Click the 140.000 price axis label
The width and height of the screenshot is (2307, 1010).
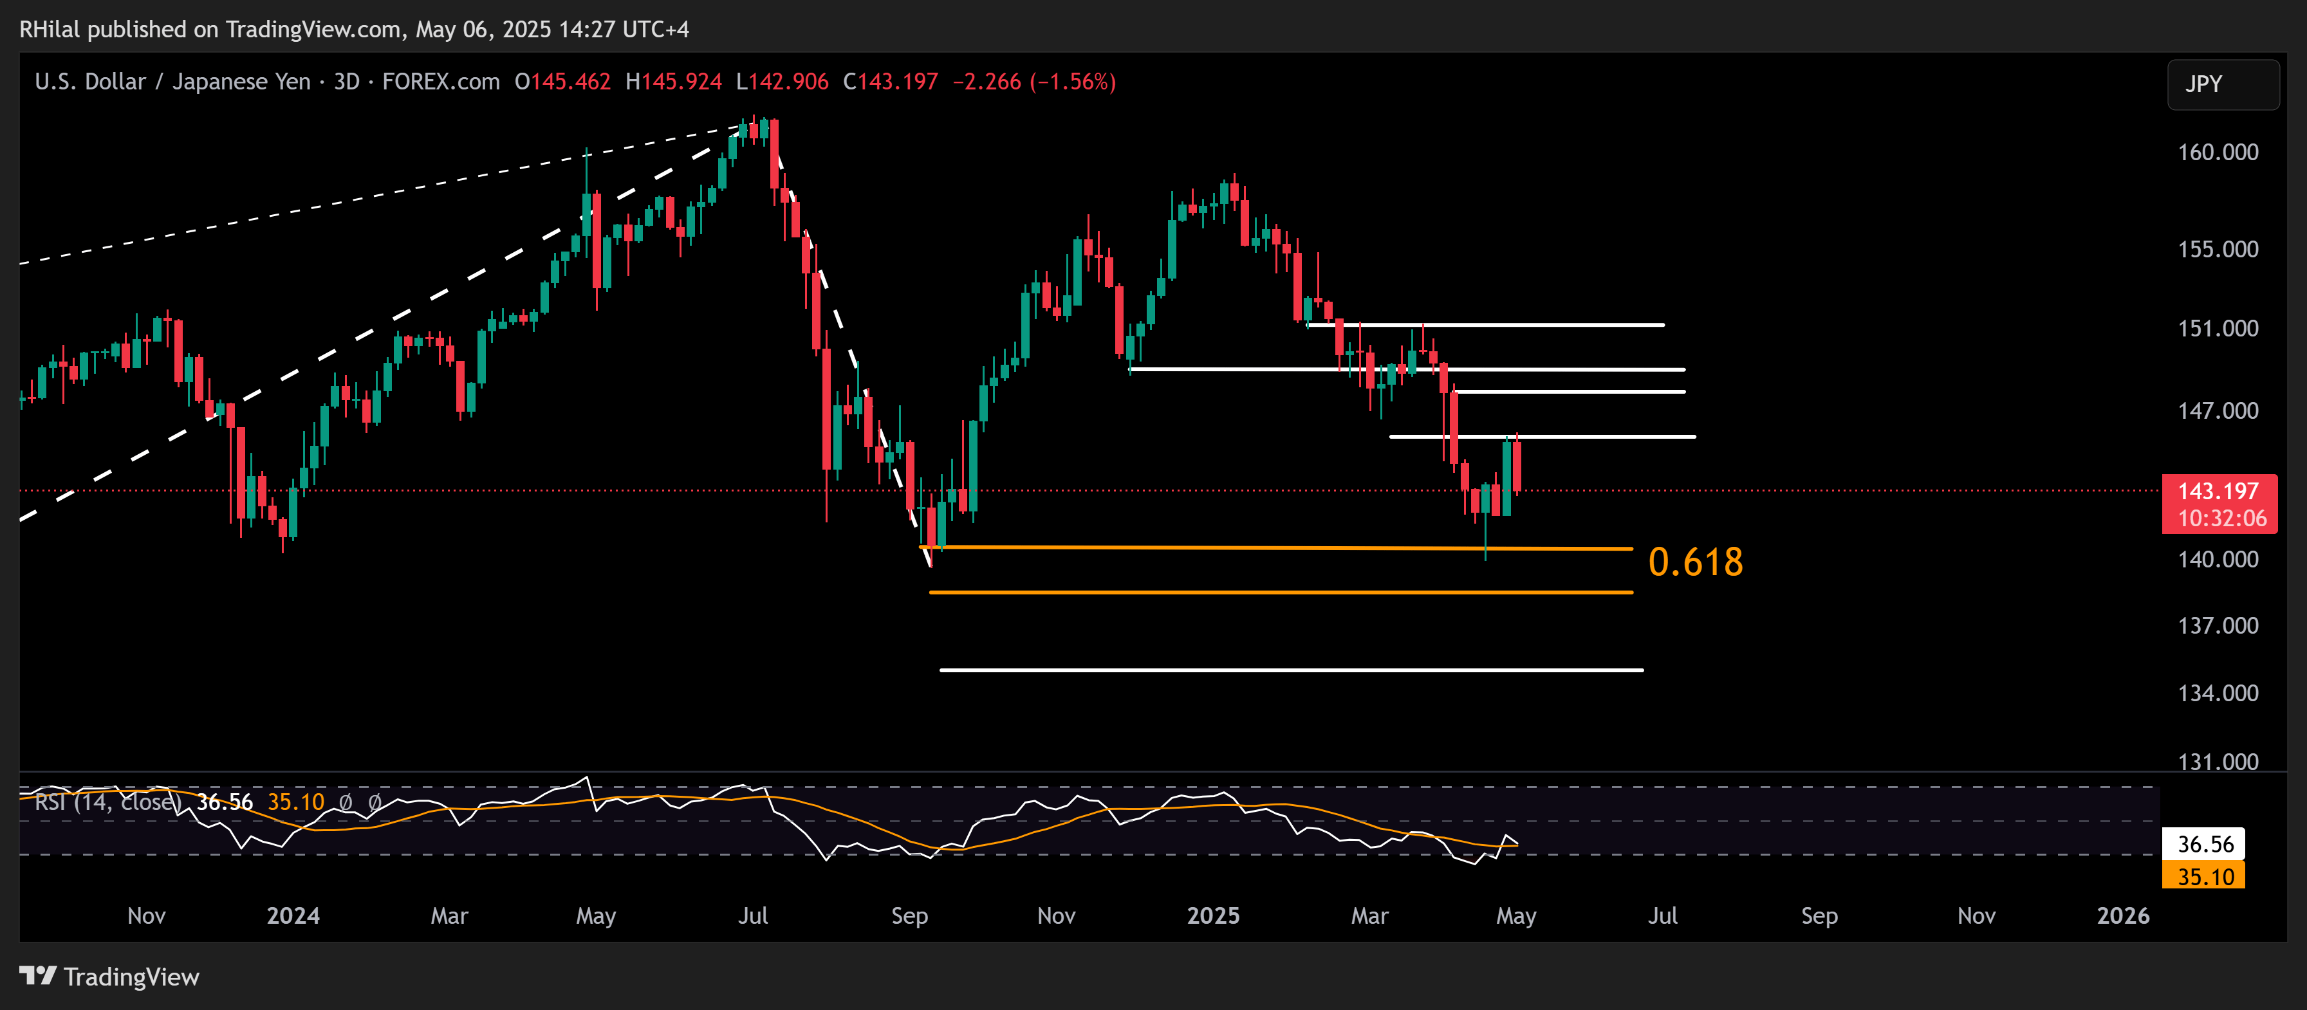point(2218,559)
